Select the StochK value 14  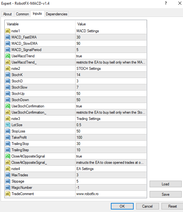(111, 75)
